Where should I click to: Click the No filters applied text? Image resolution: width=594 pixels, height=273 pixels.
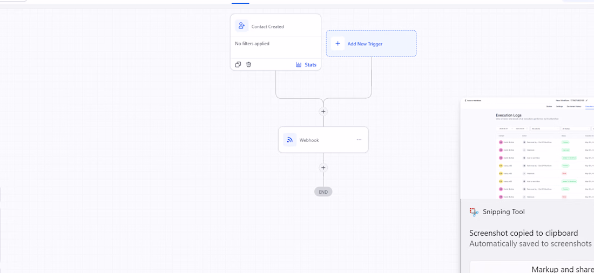(252, 44)
